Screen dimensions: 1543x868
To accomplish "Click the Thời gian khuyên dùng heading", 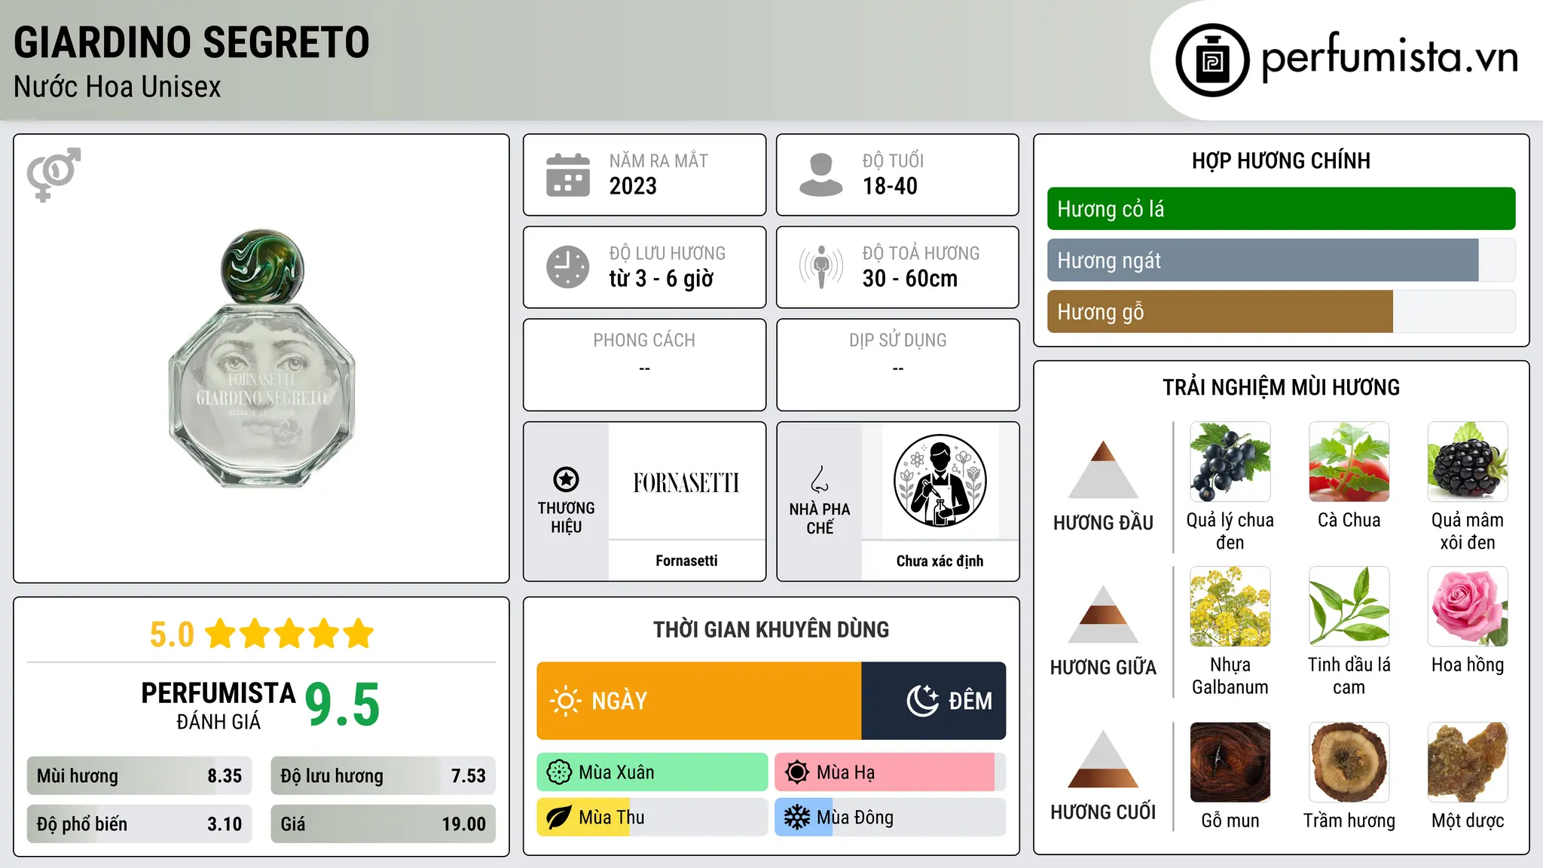I will coord(771,629).
